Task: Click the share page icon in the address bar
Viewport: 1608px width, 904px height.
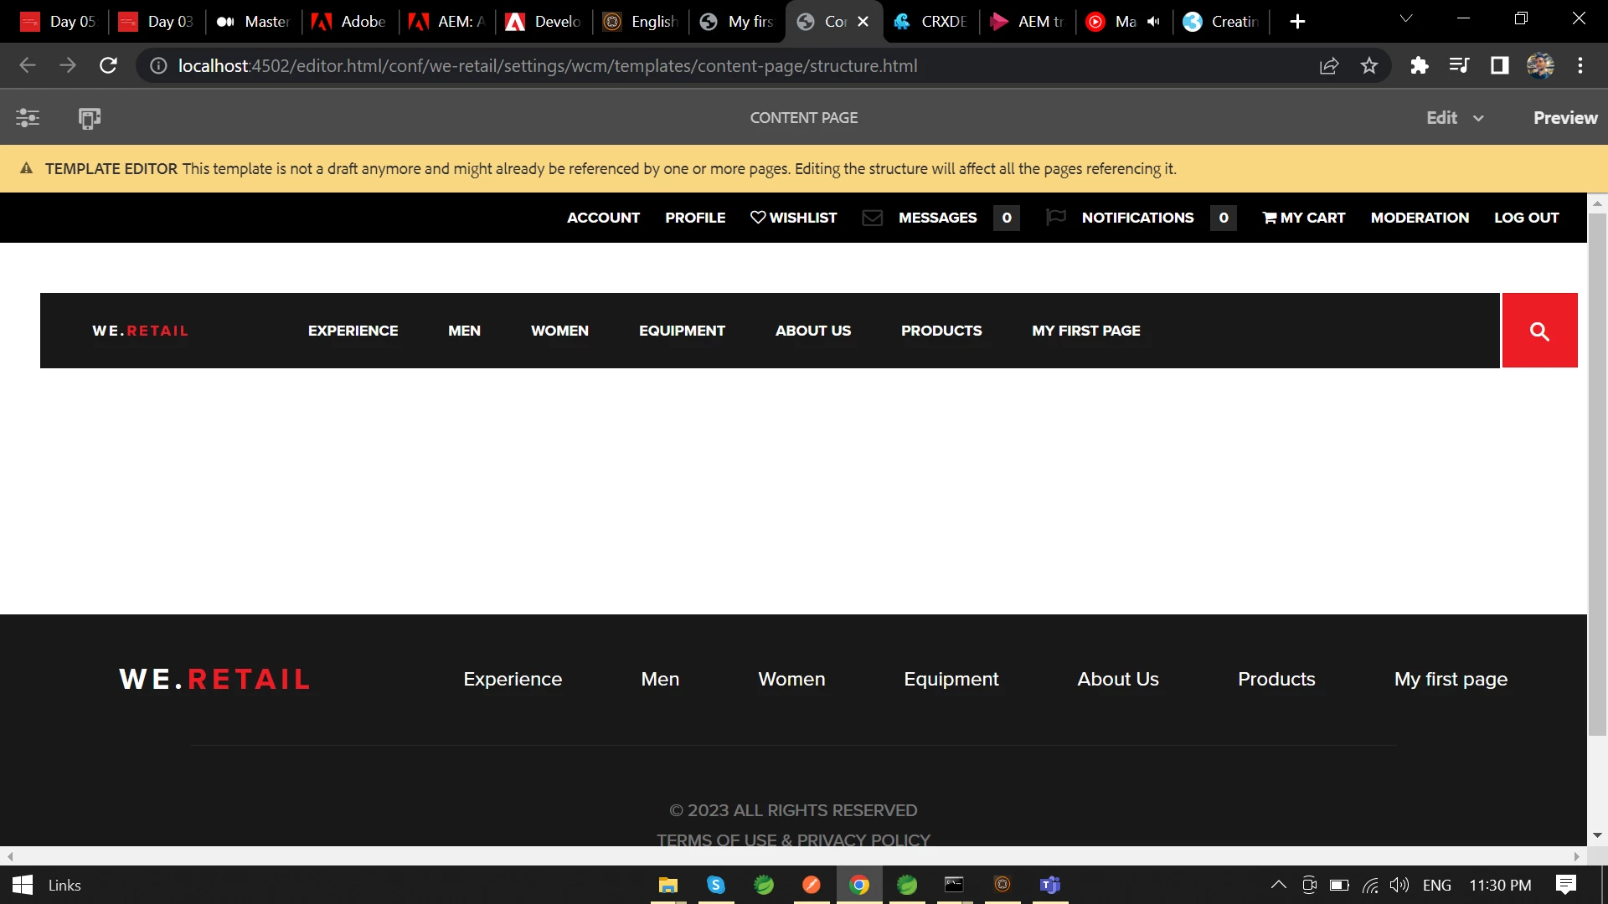Action: (1328, 65)
